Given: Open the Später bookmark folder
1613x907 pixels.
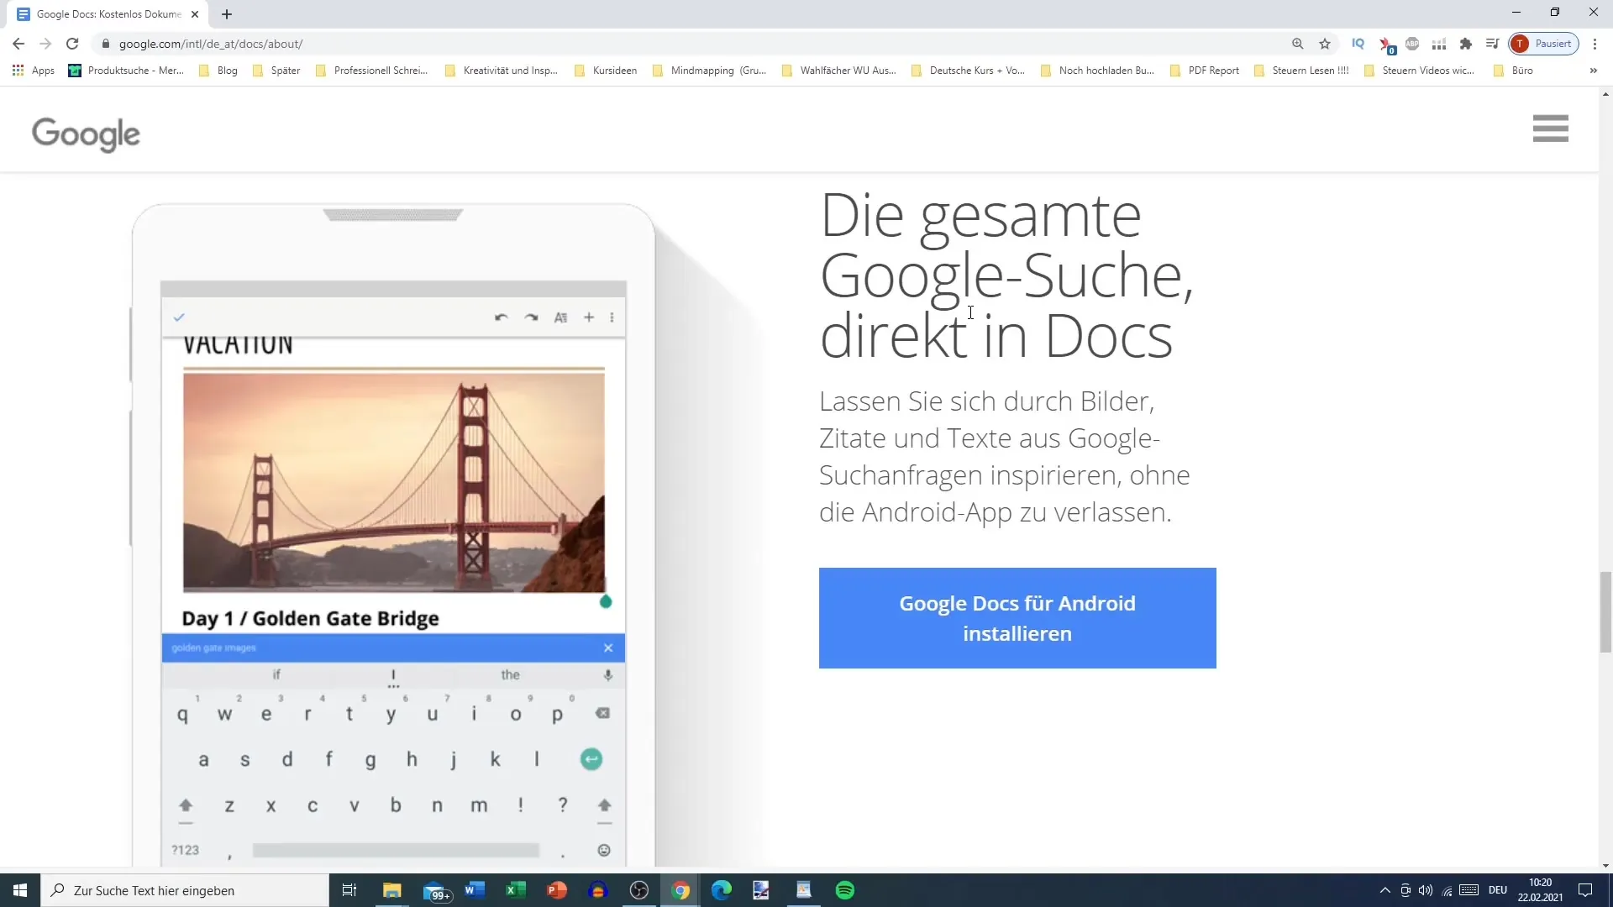Looking at the screenshot, I should [276, 71].
